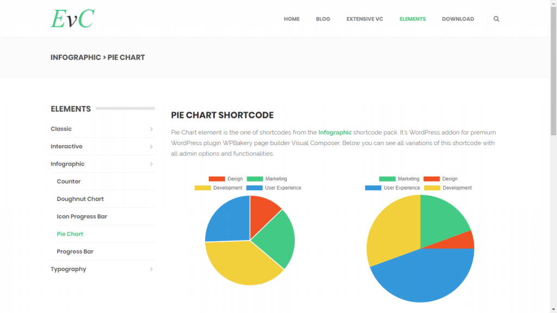
Task: Toggle Design legend swatch in left chart
Action: [216, 179]
